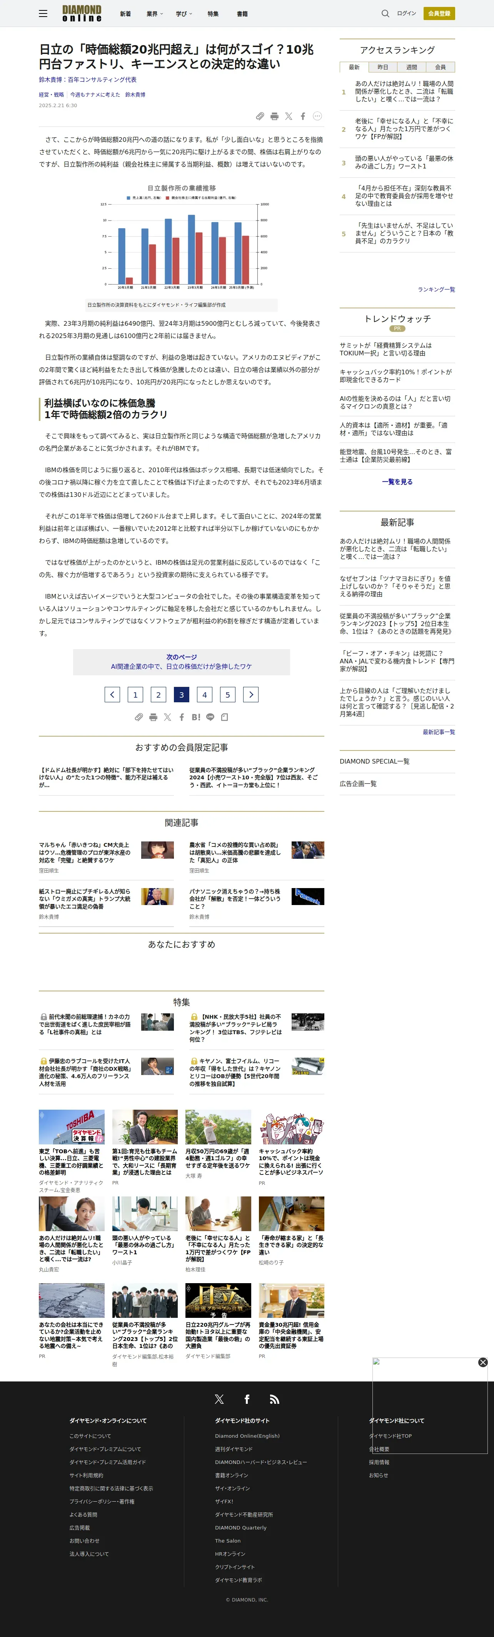Click the DIAMOND online logo
Screen dimensions: 494x1637
[82, 13]
